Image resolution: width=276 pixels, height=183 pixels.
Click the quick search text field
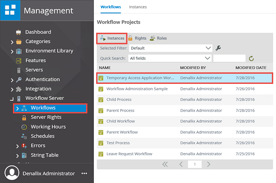tap(230, 58)
